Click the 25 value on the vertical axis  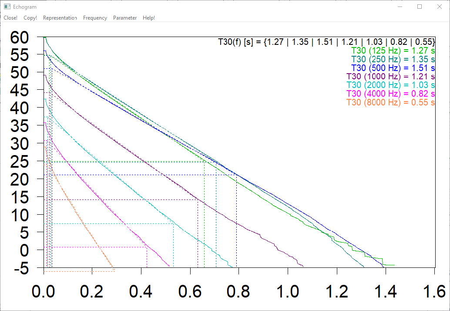[x=20, y=162]
